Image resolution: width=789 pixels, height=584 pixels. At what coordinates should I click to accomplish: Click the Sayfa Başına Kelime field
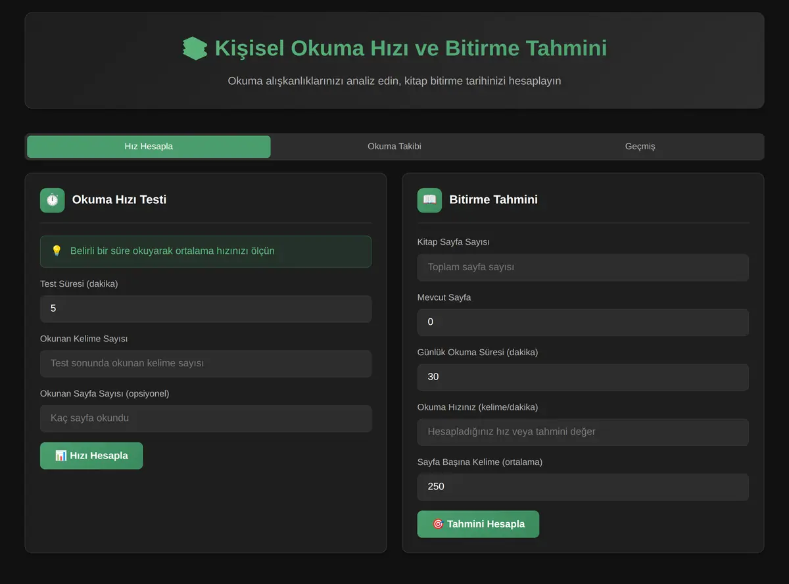583,487
